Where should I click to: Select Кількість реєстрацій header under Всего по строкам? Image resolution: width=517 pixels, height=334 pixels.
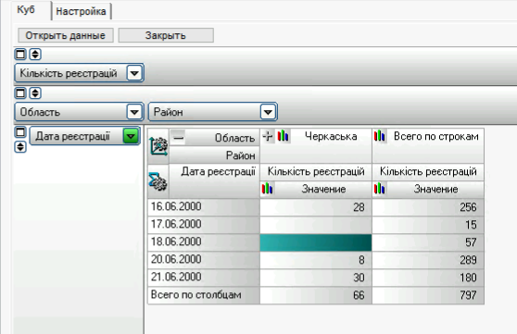(428, 171)
